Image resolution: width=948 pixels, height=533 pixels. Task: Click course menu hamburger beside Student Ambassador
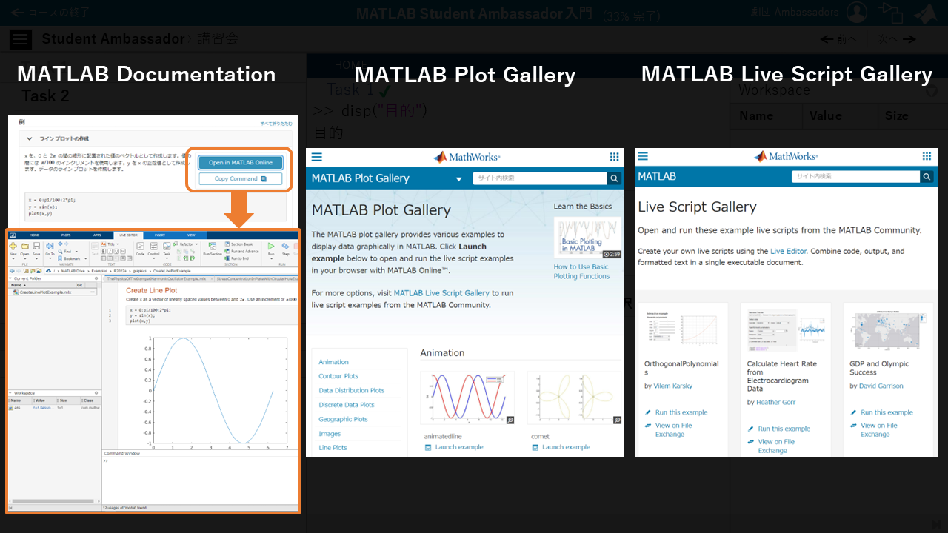tap(21, 39)
